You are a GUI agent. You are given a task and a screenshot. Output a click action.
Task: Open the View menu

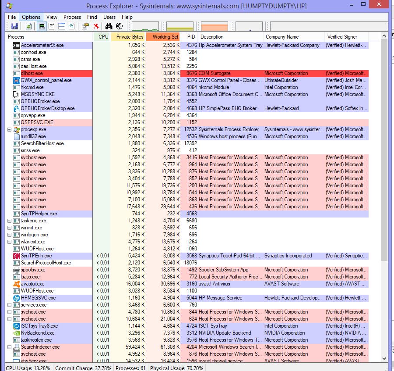pyautogui.click(x=52, y=17)
